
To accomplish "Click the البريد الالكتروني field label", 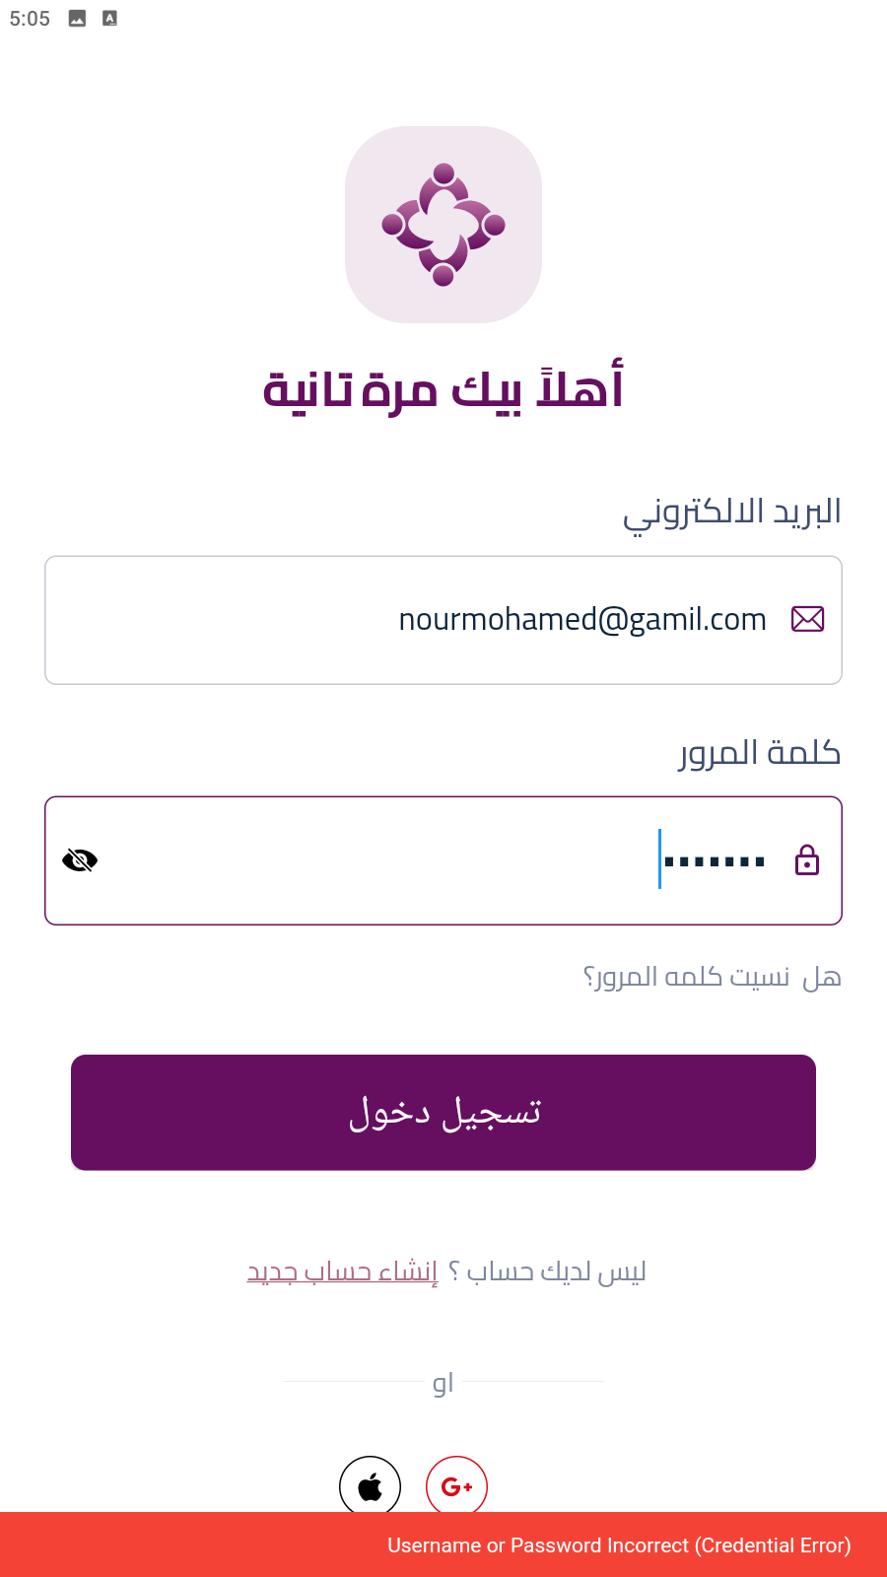I will (732, 512).
